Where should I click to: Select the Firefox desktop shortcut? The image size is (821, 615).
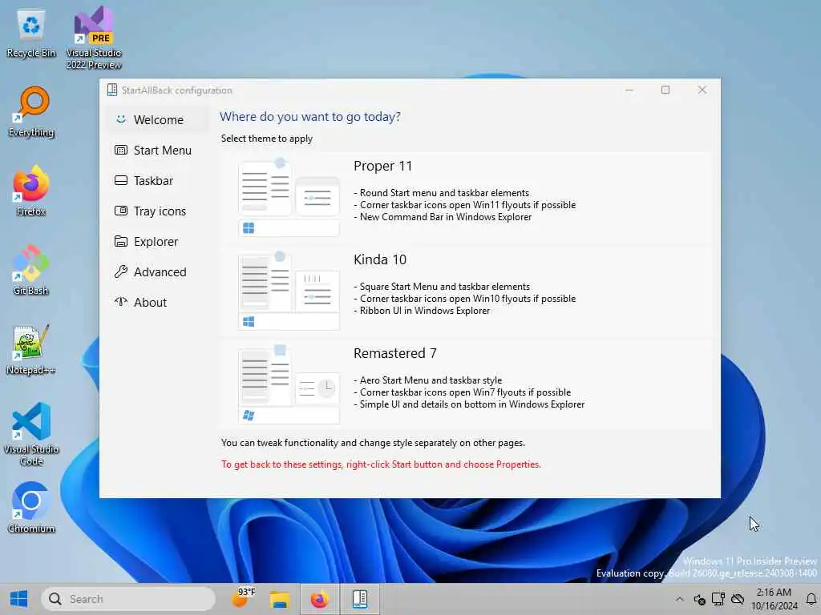pyautogui.click(x=31, y=191)
